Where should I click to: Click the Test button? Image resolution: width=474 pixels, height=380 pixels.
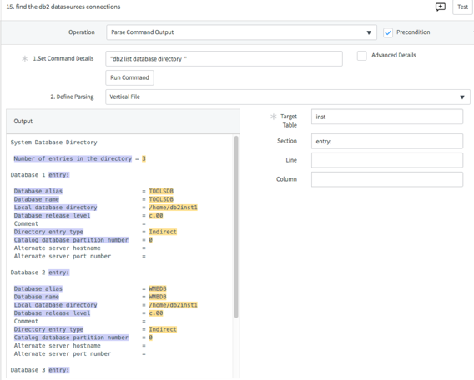click(x=462, y=7)
